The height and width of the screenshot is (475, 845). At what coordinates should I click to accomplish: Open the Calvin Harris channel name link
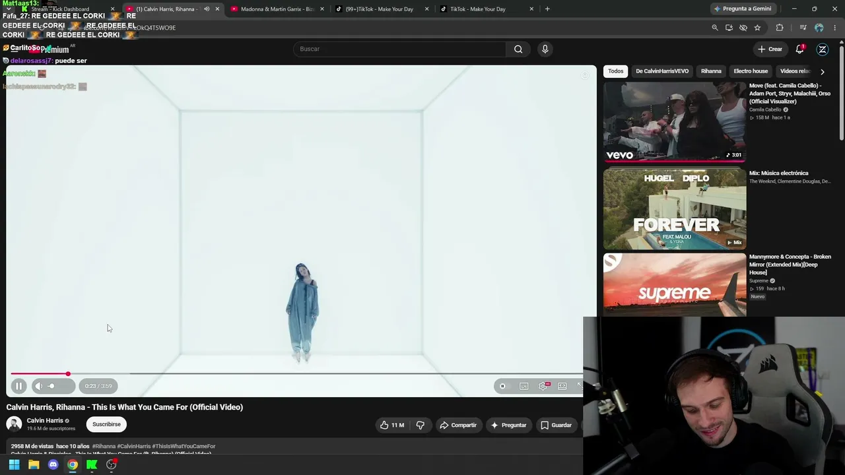click(45, 421)
